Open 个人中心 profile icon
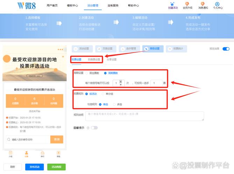The height and width of the screenshot is (174, 234). click(x=218, y=4)
